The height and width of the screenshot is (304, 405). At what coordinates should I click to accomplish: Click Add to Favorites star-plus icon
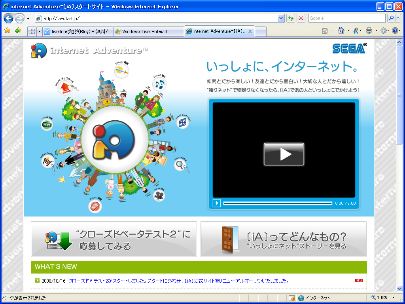point(18,30)
